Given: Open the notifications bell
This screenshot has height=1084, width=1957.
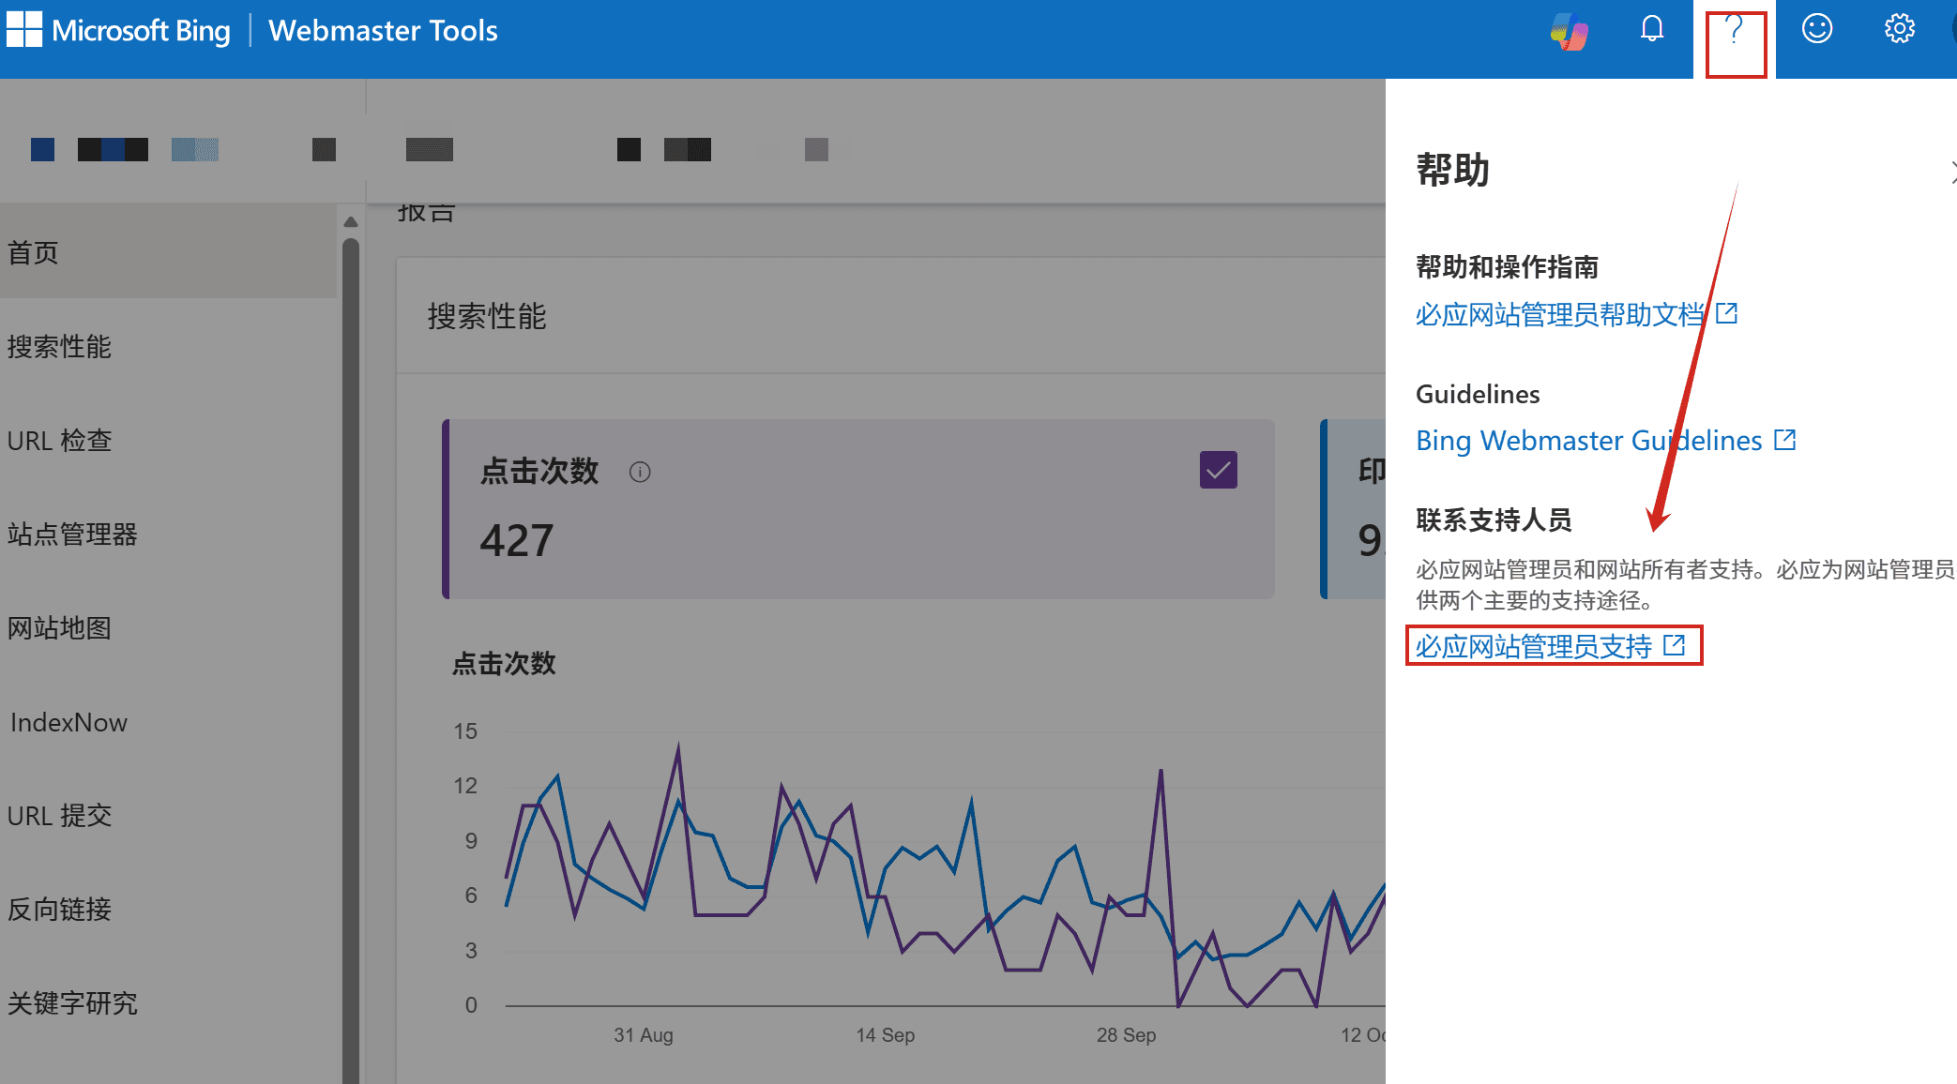Looking at the screenshot, I should pyautogui.click(x=1652, y=30).
